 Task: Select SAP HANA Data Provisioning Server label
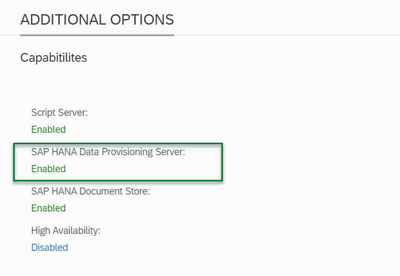pos(108,152)
